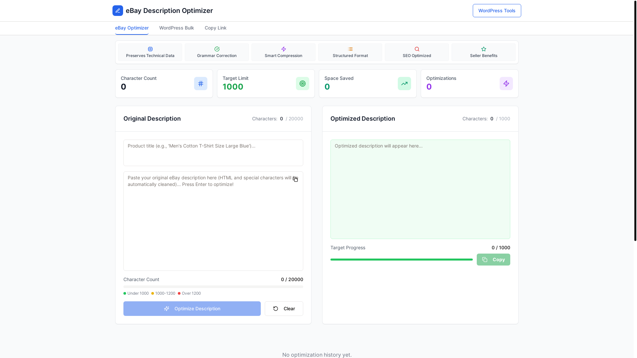Click the Seller Benefits star icon

click(484, 49)
